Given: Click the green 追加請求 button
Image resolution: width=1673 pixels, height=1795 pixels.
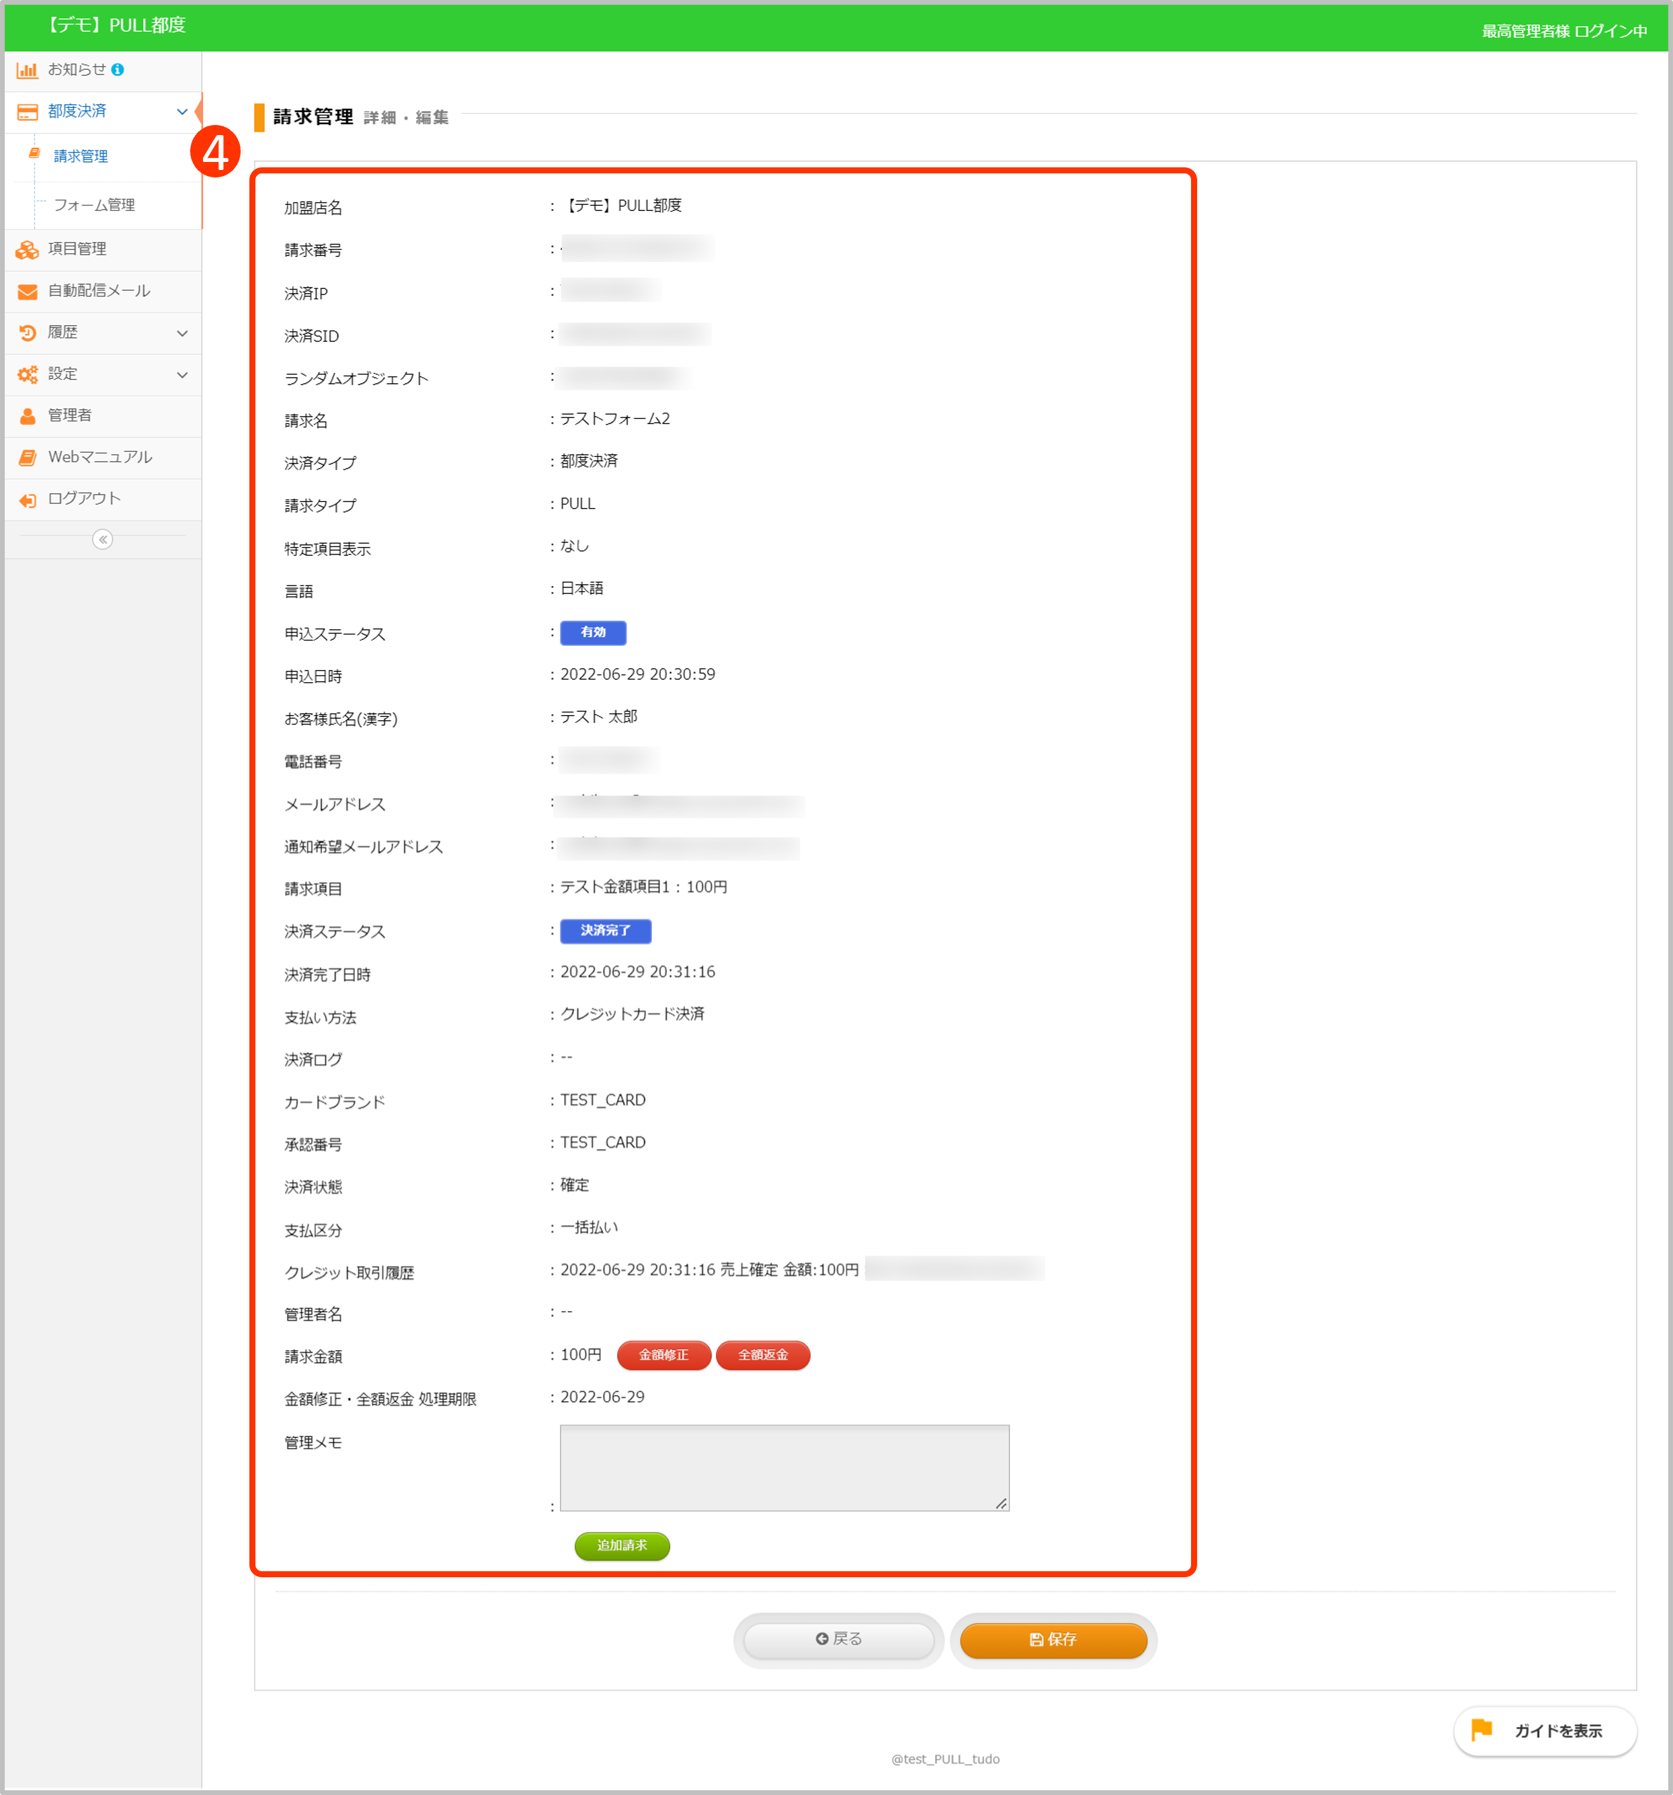Looking at the screenshot, I should pyautogui.click(x=621, y=1545).
